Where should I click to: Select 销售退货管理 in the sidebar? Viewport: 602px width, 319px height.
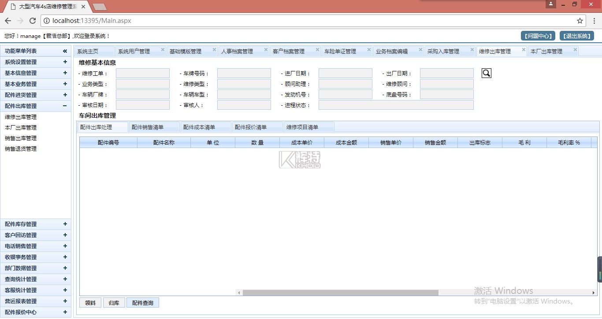tap(21, 149)
